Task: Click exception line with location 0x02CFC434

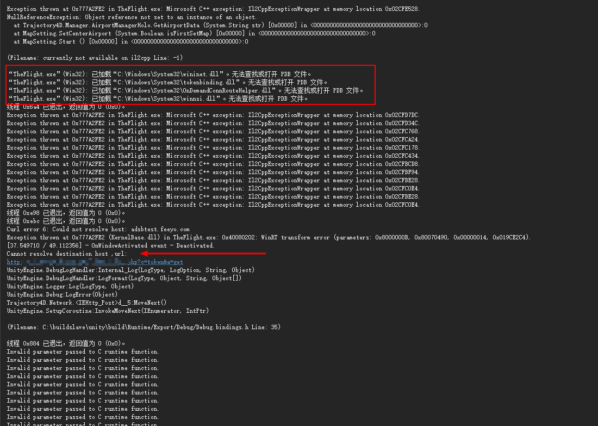Action: [x=213, y=156]
